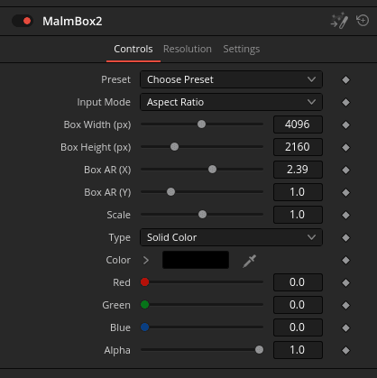Screen dimensions: 377x378
Task: Click the Blue channel slider handle
Action: (x=144, y=327)
